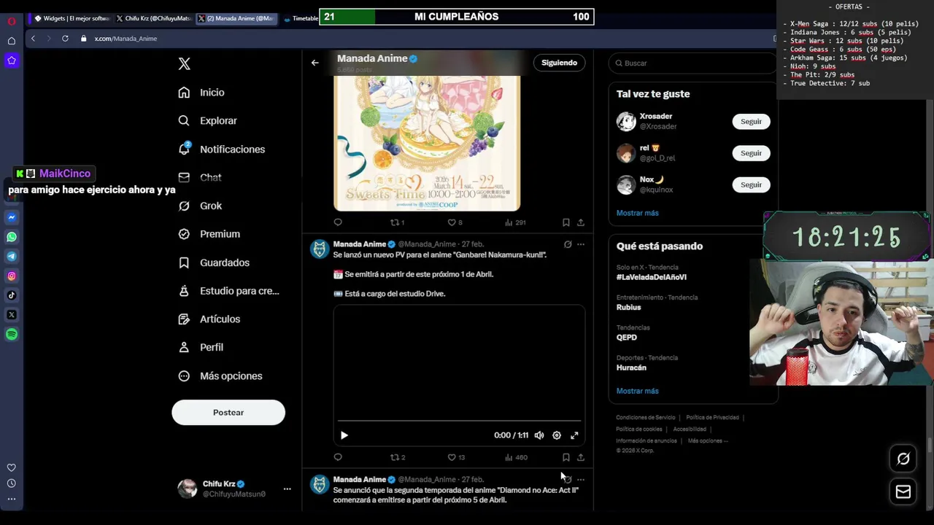Screen dimensions: 934x525
Task: Click the video progress bar
Action: [x=459, y=421]
